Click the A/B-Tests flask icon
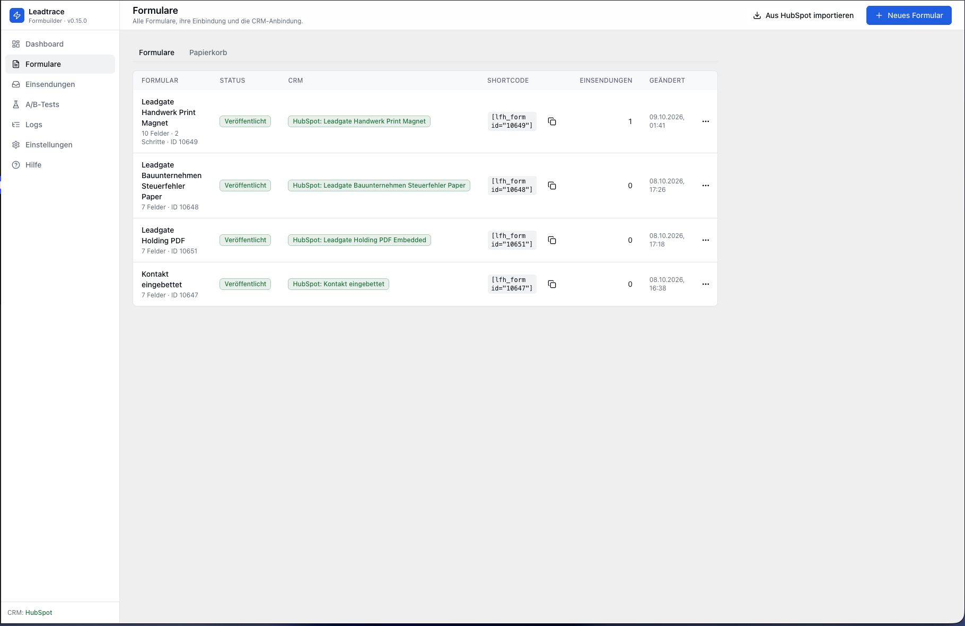Image resolution: width=965 pixels, height=626 pixels. 16,104
